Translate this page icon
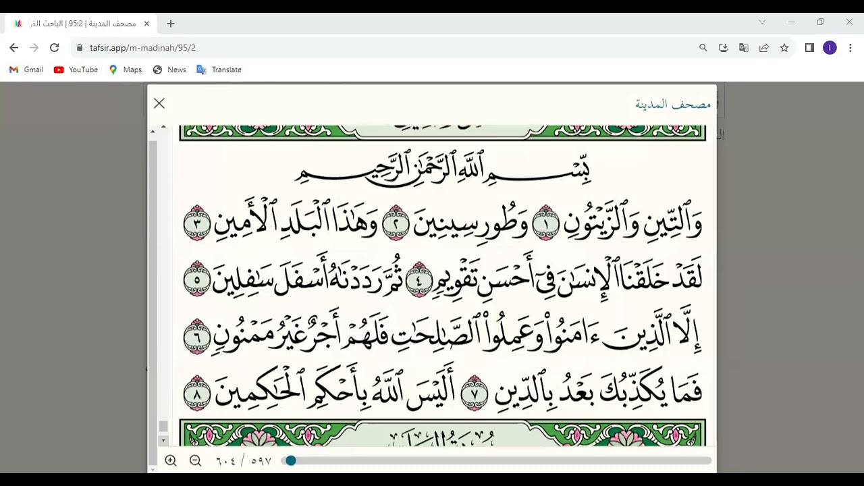 pyautogui.click(x=744, y=48)
